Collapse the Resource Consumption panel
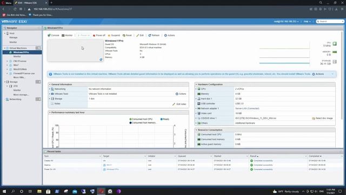 pyautogui.click(x=196, y=130)
